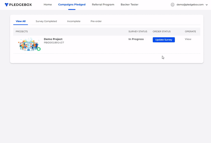Expand the account dropdown chevron
The height and width of the screenshot is (143, 211).
click(x=207, y=5)
